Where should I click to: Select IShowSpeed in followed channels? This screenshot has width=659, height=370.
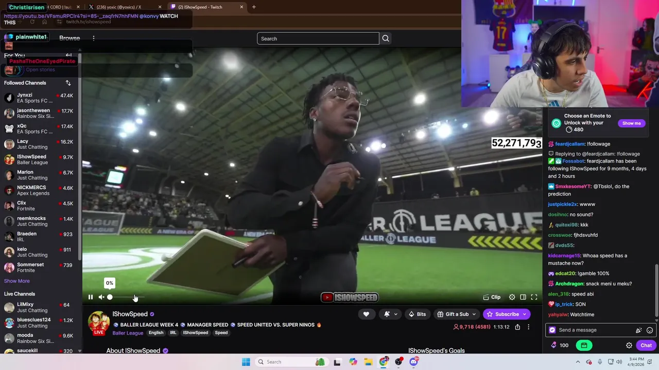click(x=39, y=160)
